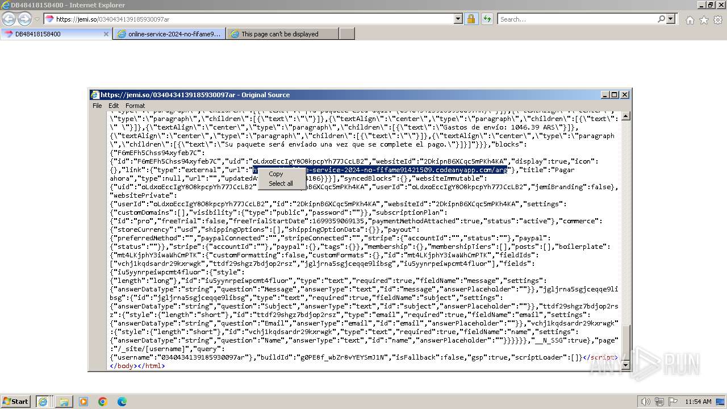Click the highlighted codeanyapp.com URL text

(x=380, y=170)
